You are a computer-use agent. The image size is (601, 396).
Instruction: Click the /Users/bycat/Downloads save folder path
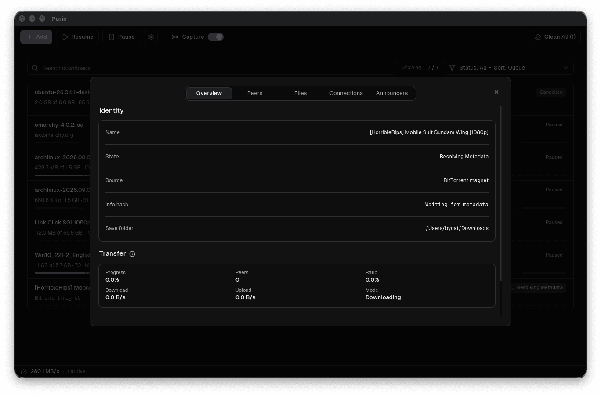457,228
